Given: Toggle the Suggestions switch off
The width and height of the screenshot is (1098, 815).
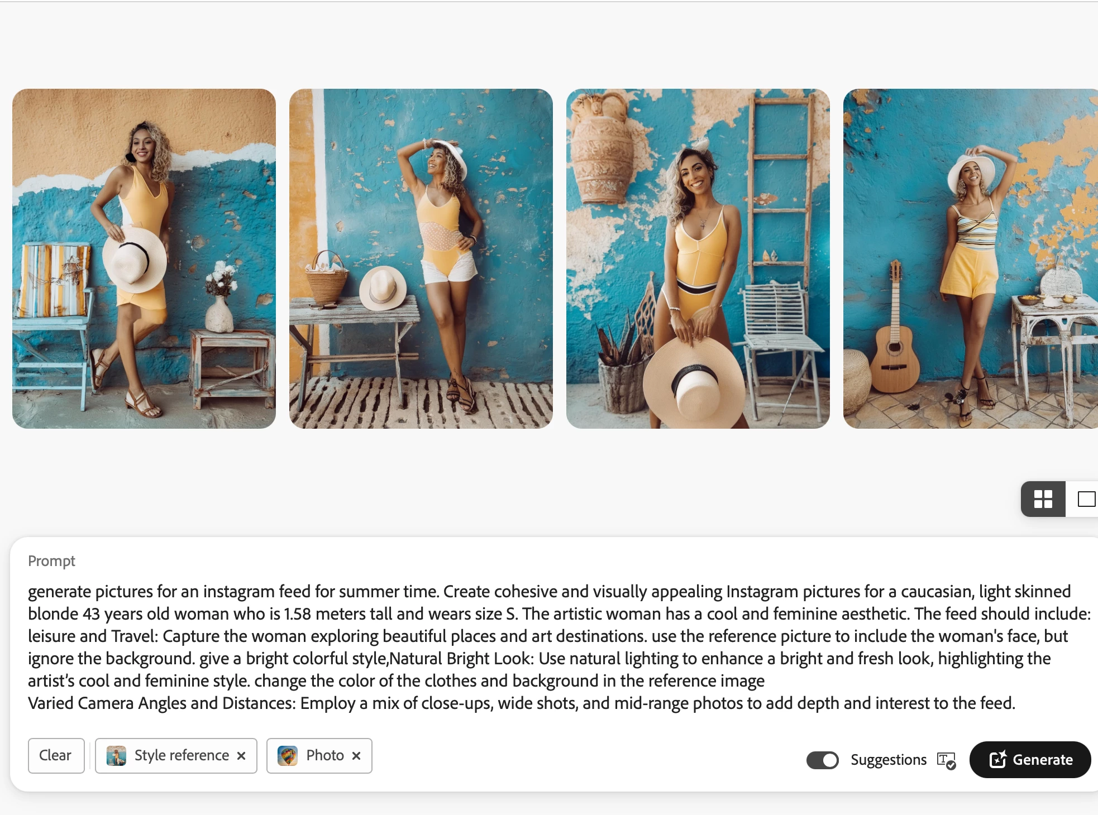Looking at the screenshot, I should [x=823, y=760].
